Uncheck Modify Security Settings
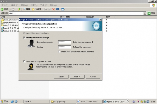157x104 pixels. tap(24, 38)
